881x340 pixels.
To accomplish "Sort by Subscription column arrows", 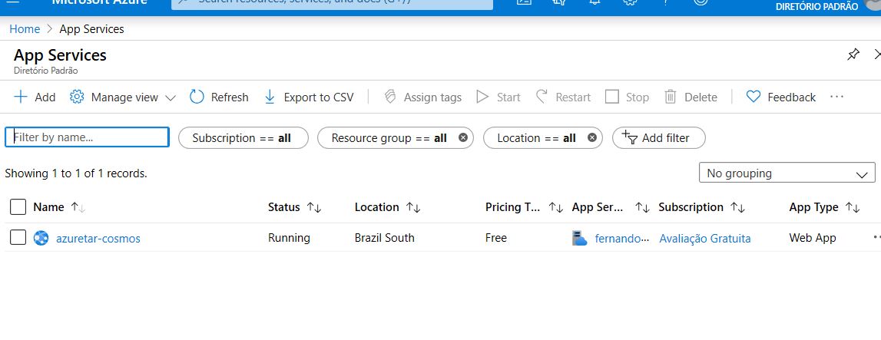I will point(737,207).
